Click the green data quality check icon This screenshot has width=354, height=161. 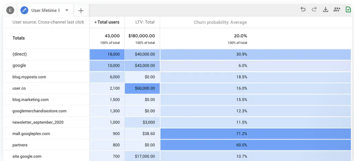pyautogui.click(x=348, y=9)
